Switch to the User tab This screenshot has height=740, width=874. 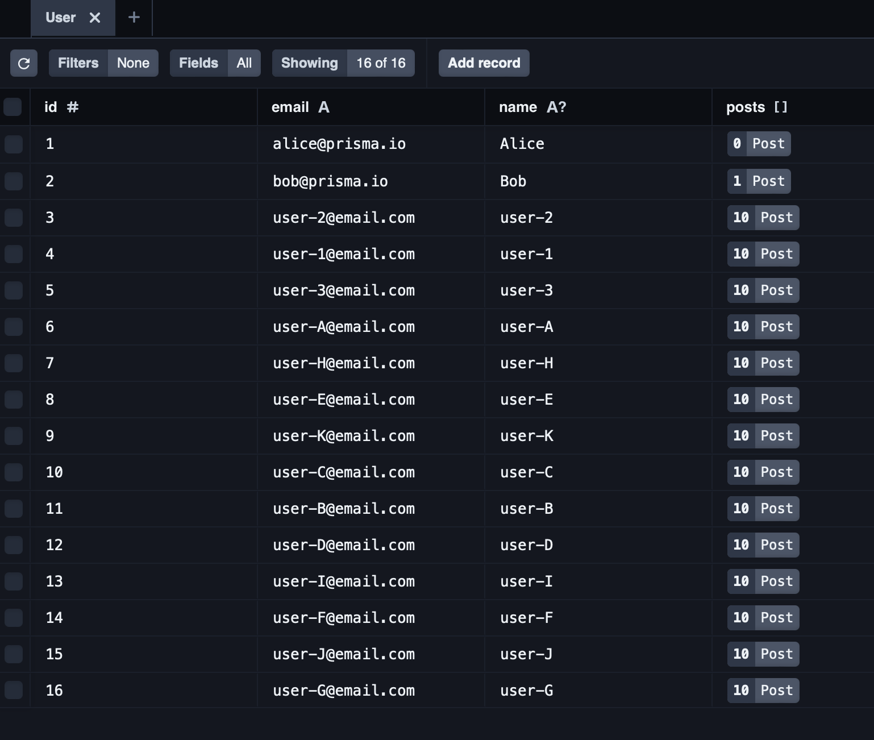coord(61,18)
